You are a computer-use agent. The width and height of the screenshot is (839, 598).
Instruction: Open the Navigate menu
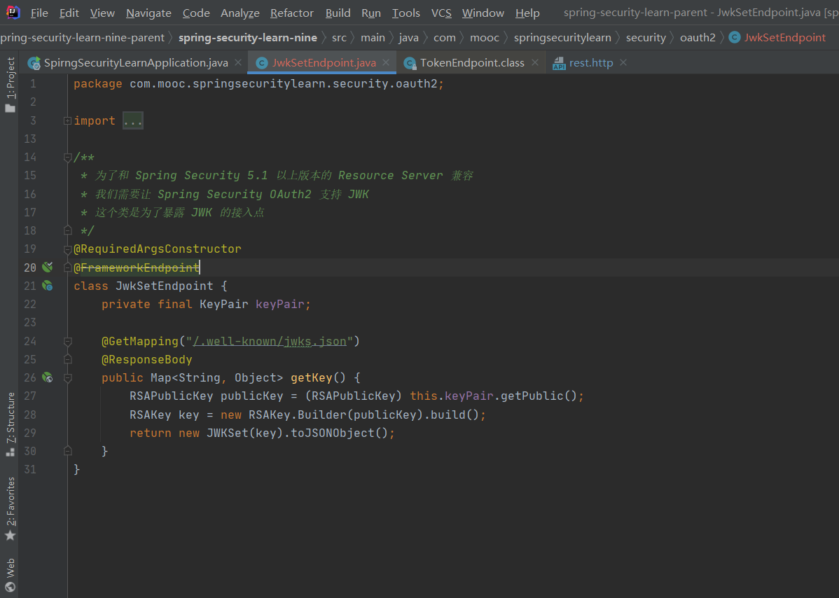pyautogui.click(x=148, y=13)
